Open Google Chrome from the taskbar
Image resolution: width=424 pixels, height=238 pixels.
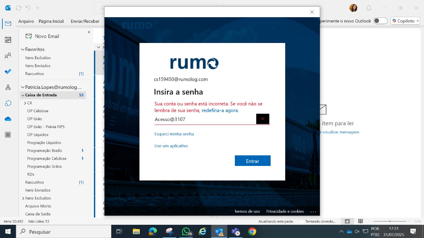252,232
